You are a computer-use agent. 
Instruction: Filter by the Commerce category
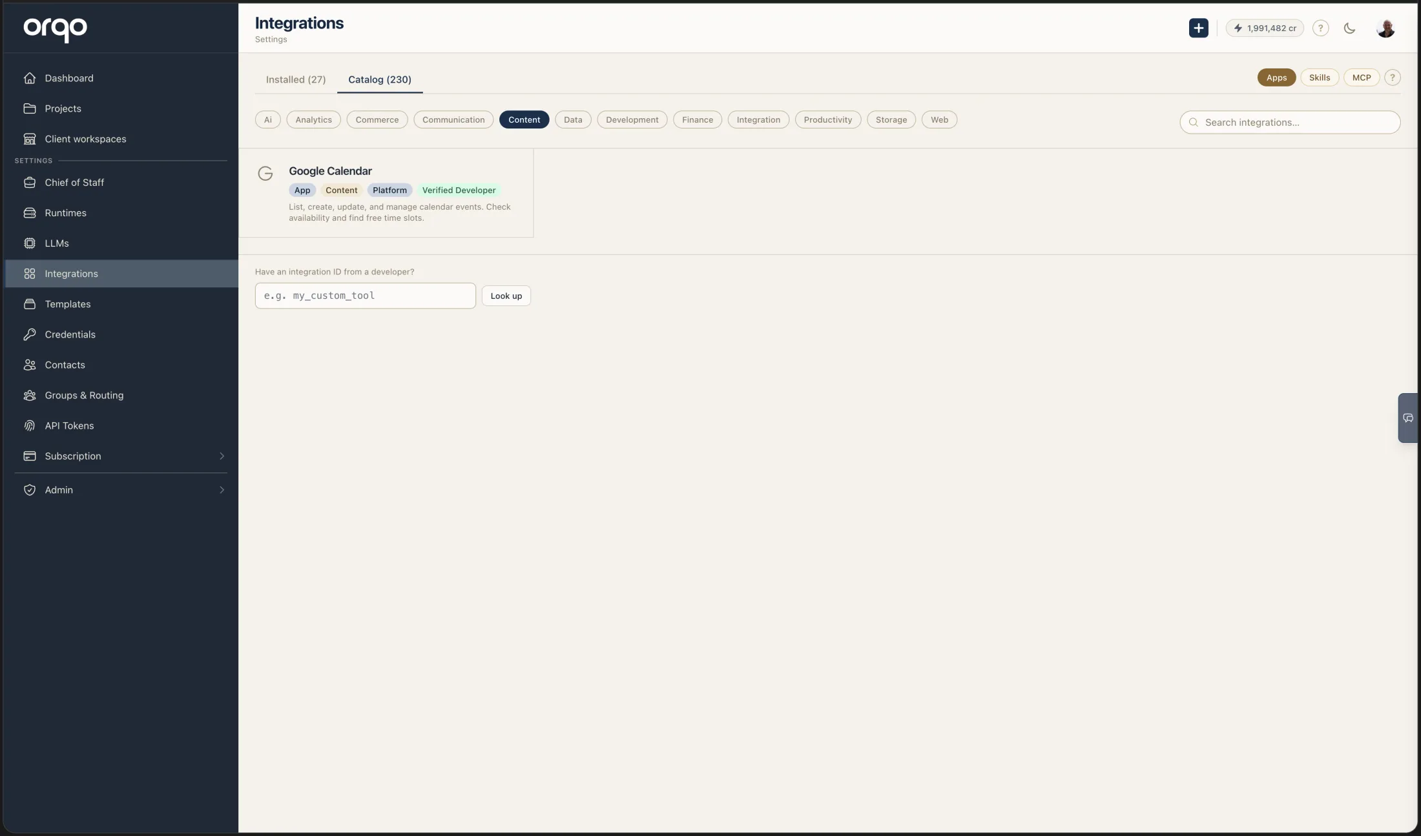pos(377,119)
